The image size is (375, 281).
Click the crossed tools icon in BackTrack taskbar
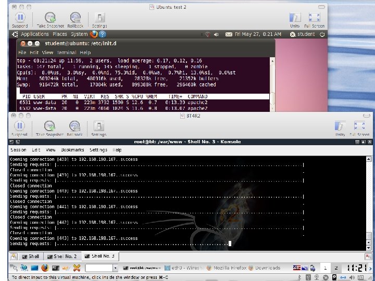click(77, 268)
